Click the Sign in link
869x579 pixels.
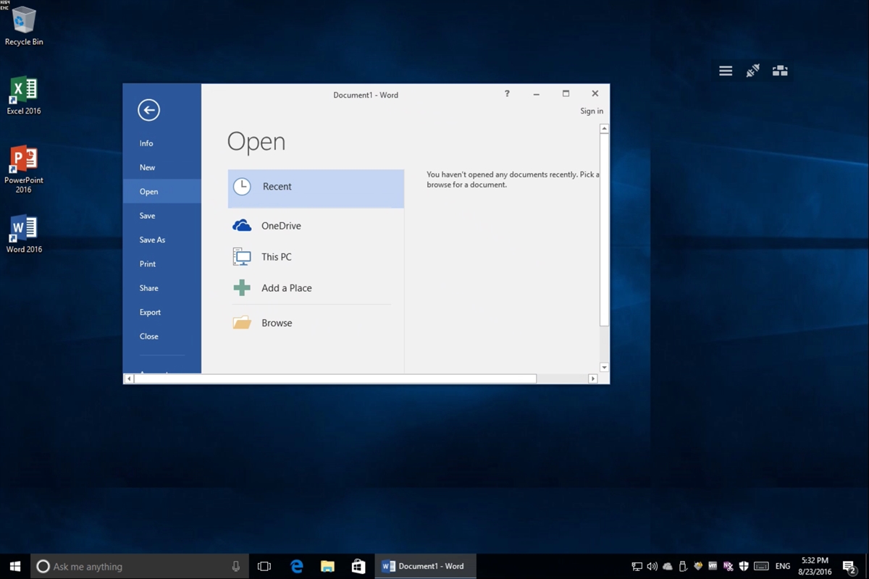(x=591, y=111)
